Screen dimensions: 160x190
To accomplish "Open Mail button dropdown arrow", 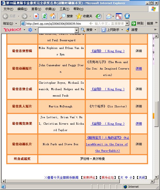I will [113, 16].
